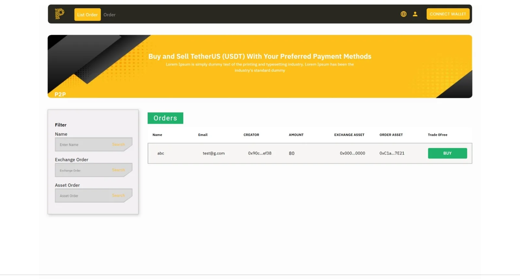Click the Filter panel title

click(x=61, y=125)
